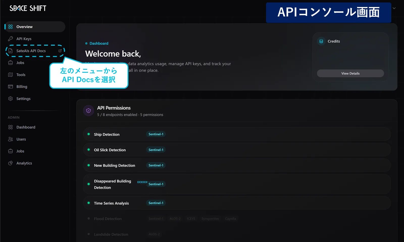Select the Landslide Detection row
Image resolution: width=404 pixels, height=242 pixels.
tap(237, 234)
